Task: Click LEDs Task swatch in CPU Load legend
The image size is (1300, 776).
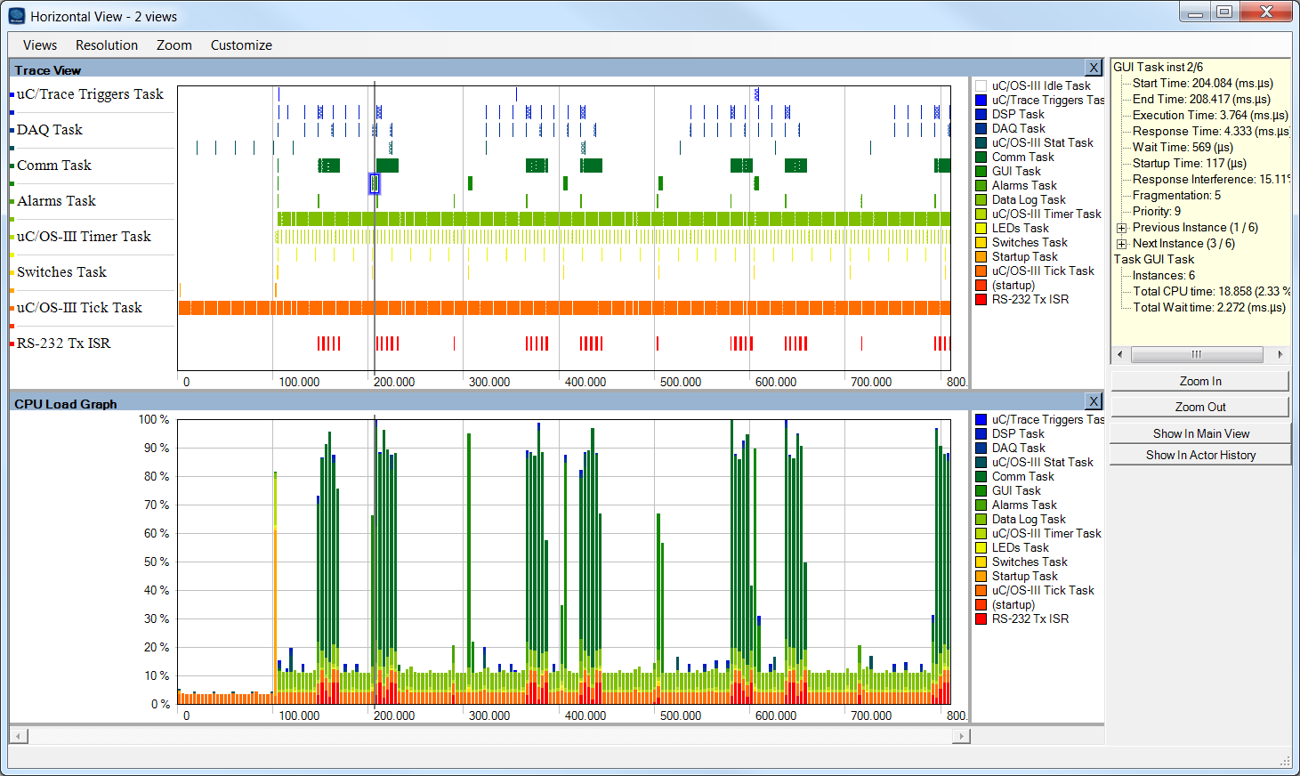Action: [x=981, y=548]
